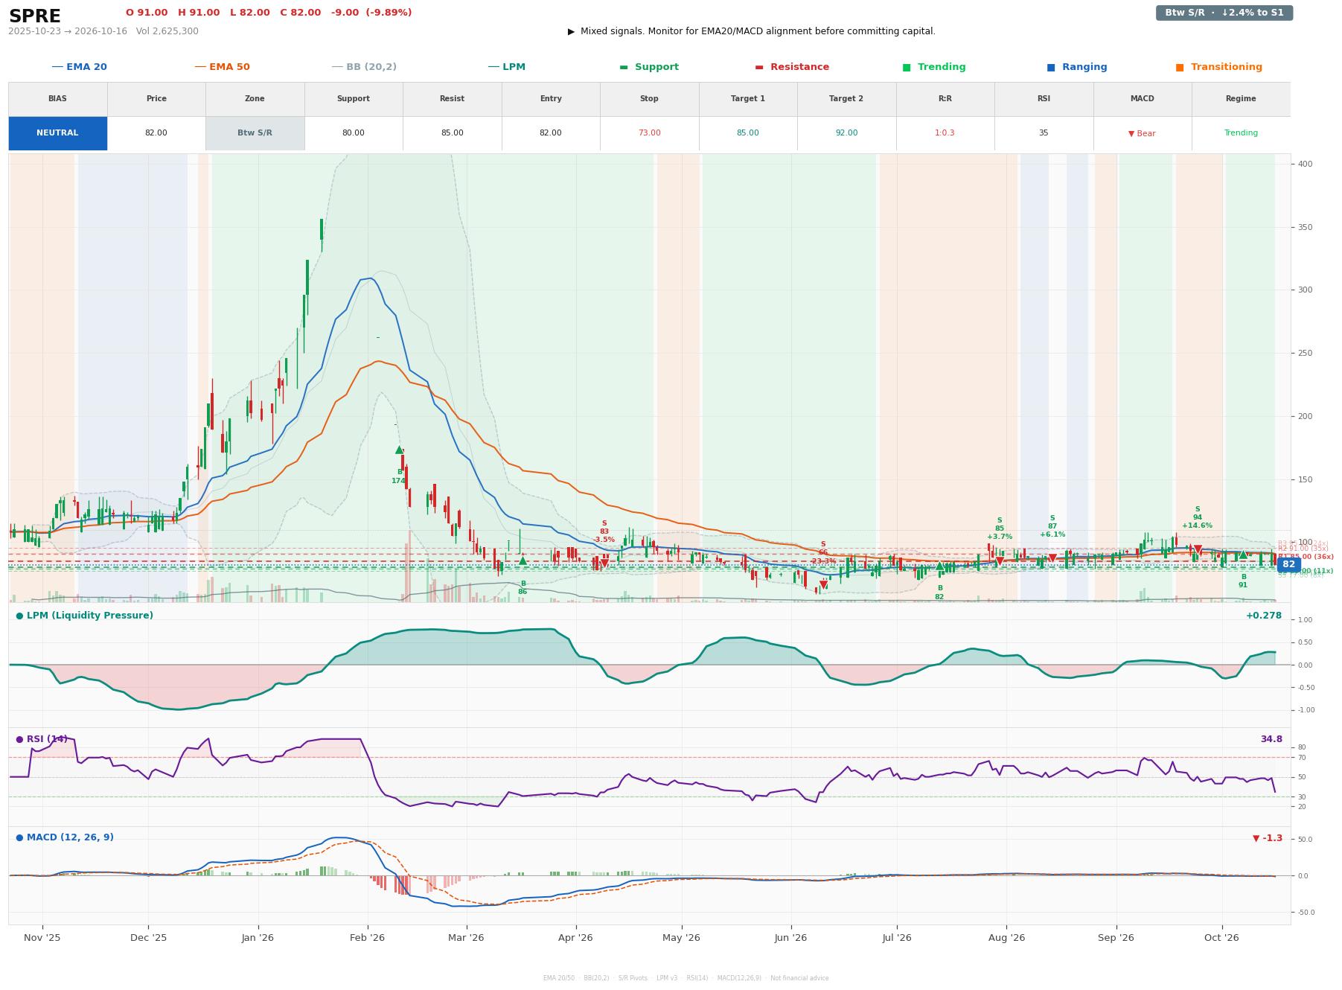Click the MACD reading -1.3
1342x990 pixels.
point(1268,838)
